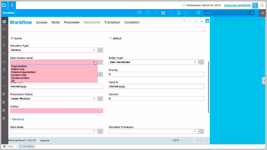The image size is (267, 150).
Task: Collapse the General section
Action: tap(17, 119)
